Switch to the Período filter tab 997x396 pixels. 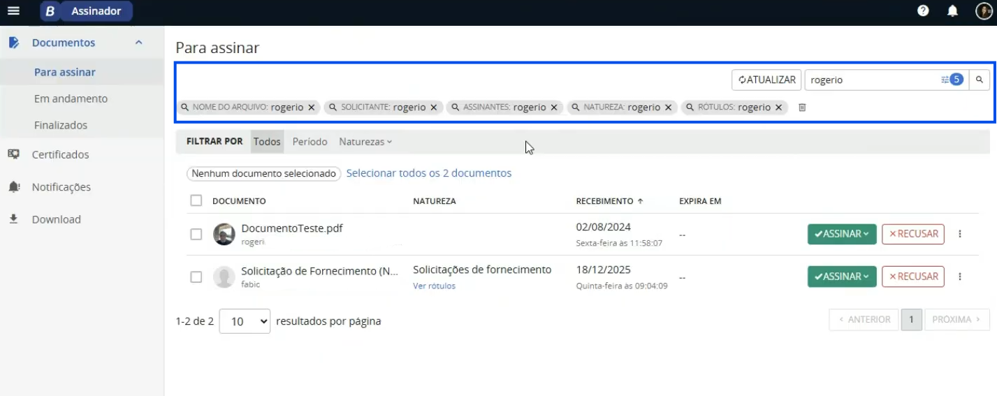[x=310, y=142]
